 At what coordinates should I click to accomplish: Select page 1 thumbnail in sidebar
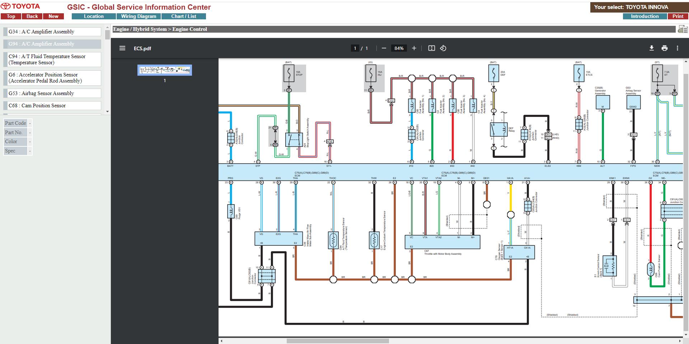[x=165, y=70]
